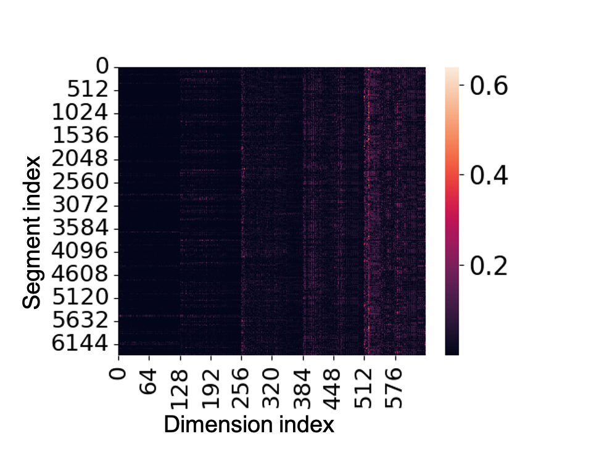
Task: Click the y-axis tick label 4096
Action: click(x=80, y=251)
